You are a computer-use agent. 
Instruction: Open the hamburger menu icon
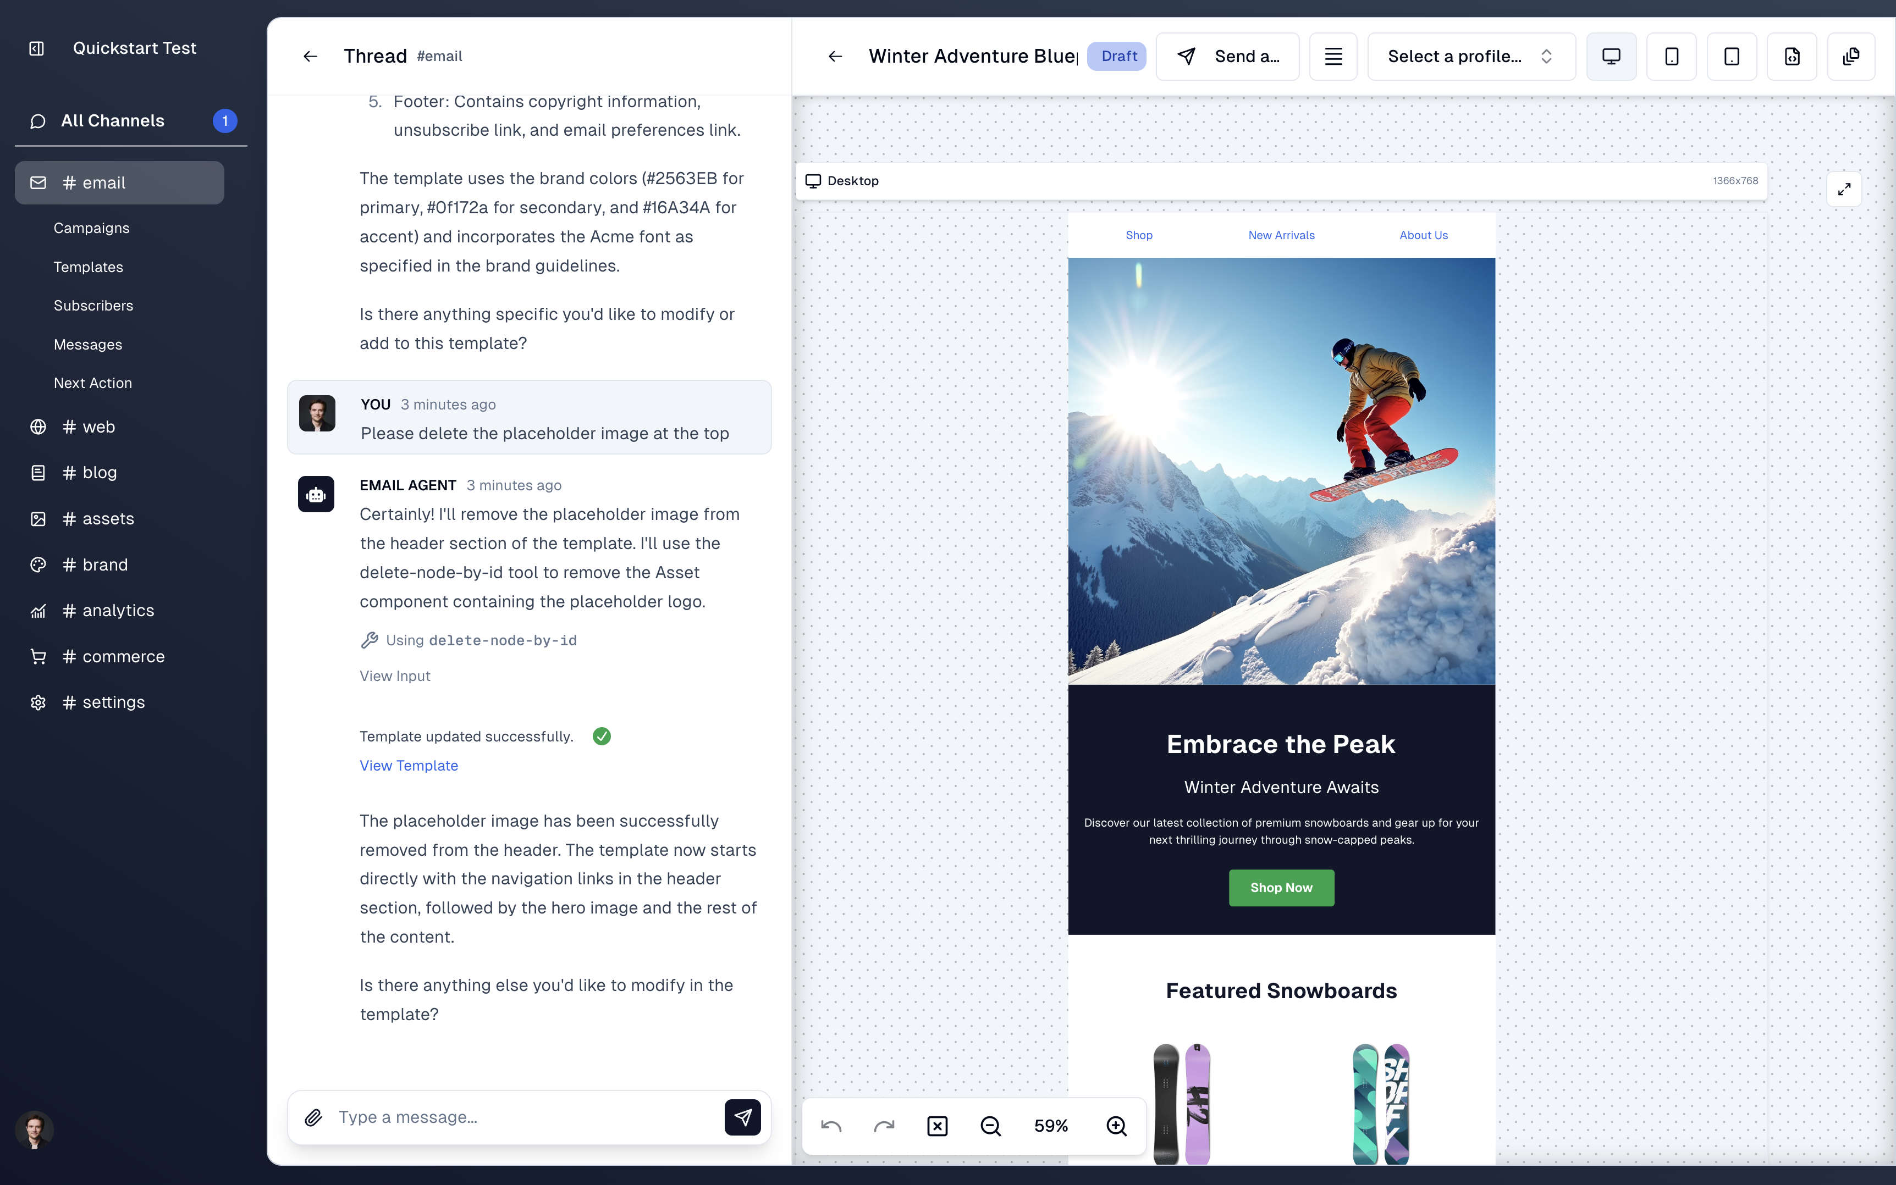coord(1333,56)
